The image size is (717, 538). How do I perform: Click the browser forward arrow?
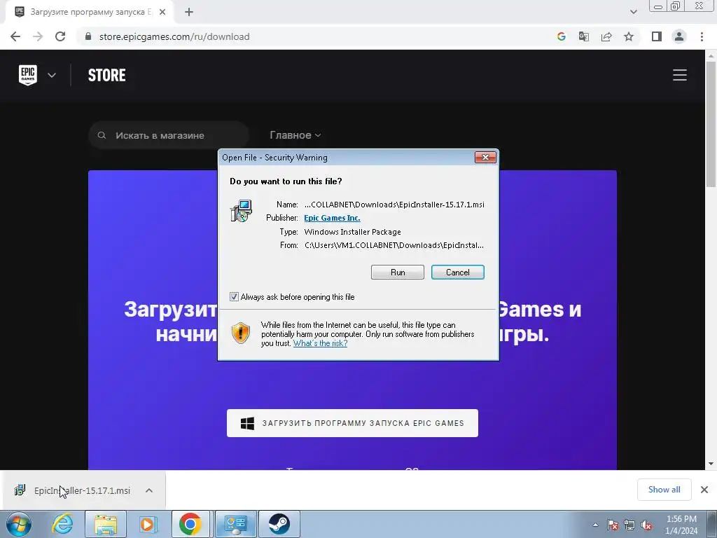[x=38, y=36]
